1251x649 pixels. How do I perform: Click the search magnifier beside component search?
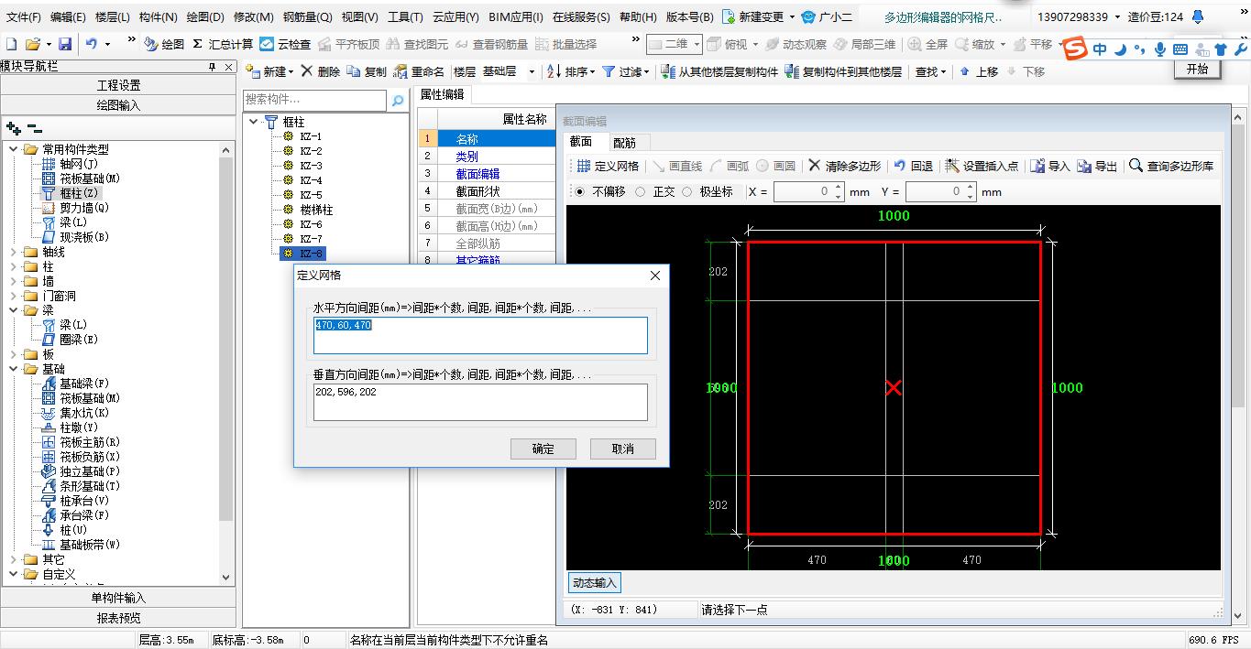click(398, 101)
